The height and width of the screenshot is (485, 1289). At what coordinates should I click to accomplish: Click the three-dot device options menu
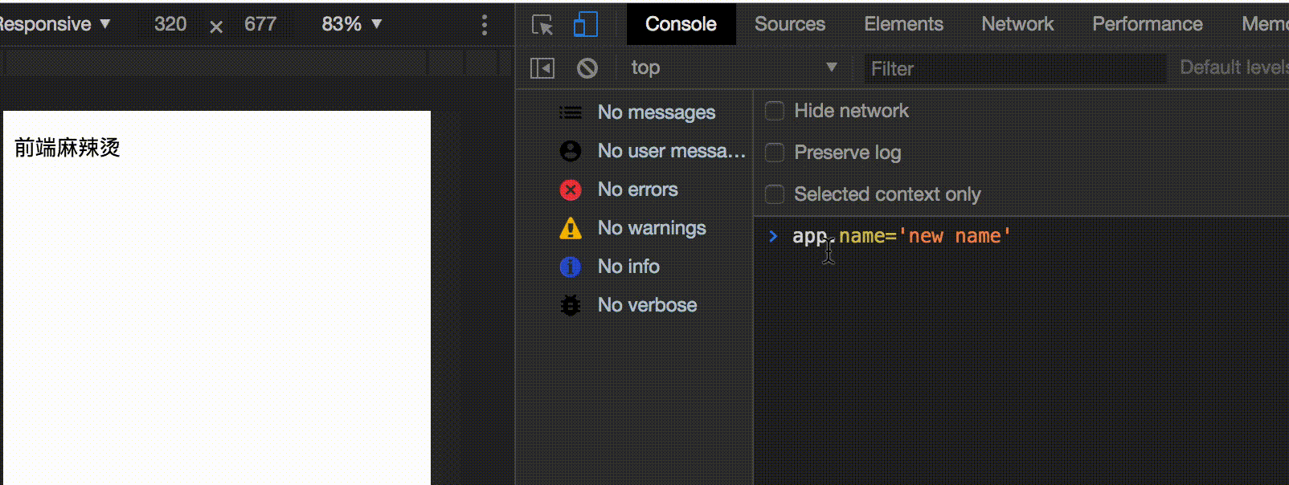coord(484,25)
